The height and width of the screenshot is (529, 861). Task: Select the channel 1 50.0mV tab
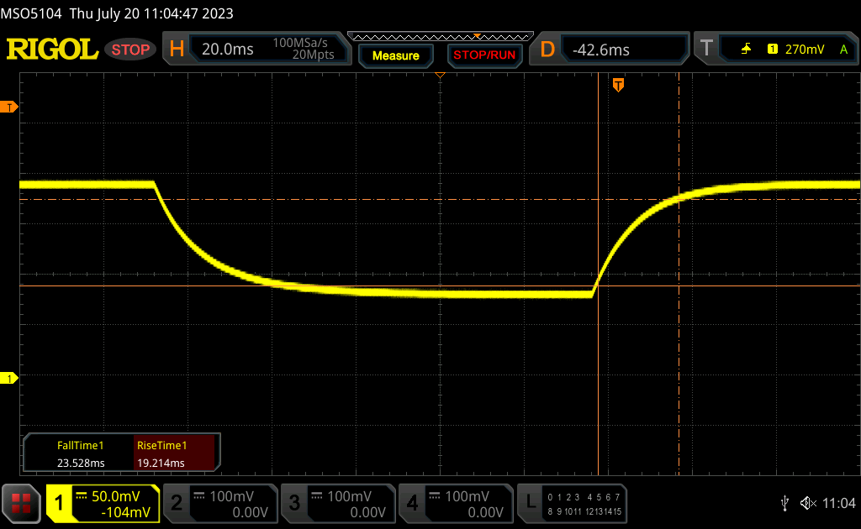(103, 503)
